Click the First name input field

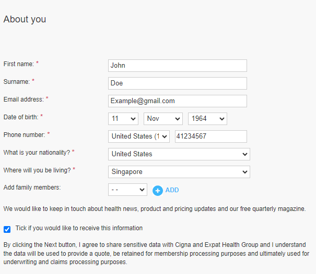click(178, 66)
